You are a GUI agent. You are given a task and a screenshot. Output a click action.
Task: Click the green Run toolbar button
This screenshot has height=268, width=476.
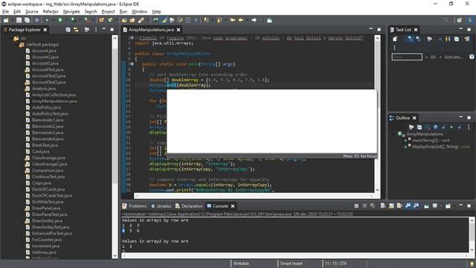click(60, 20)
